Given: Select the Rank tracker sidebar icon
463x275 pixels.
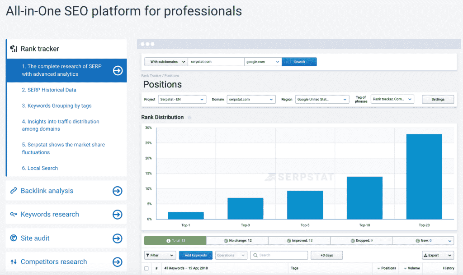Looking at the screenshot, I should [x=14, y=48].
